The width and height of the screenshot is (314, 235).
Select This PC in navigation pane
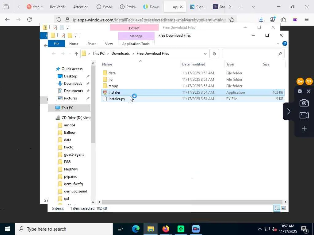(67, 108)
